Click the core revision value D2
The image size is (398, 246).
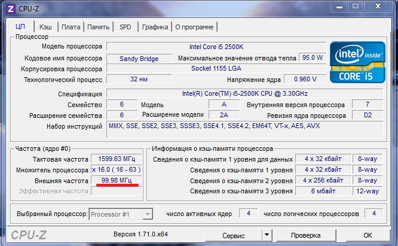pos(368,115)
